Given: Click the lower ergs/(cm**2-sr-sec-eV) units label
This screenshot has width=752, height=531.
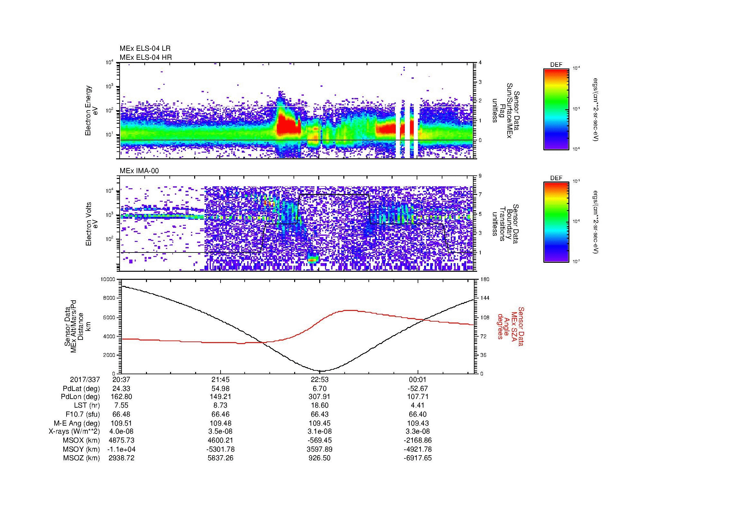Looking at the screenshot, I should 596,223.
